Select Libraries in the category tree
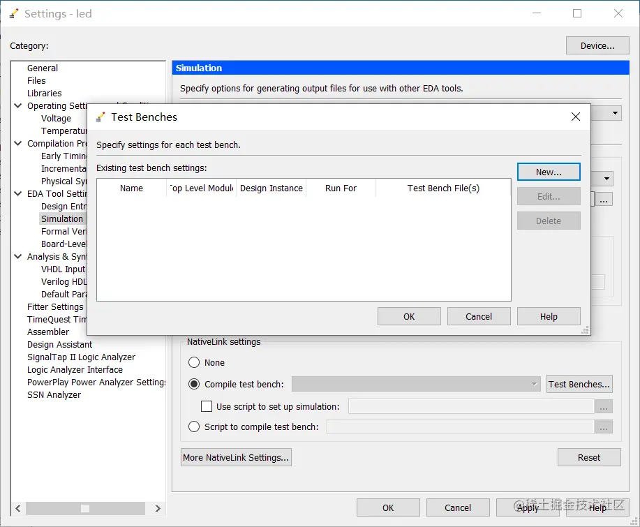This screenshot has width=640, height=527. tap(45, 93)
